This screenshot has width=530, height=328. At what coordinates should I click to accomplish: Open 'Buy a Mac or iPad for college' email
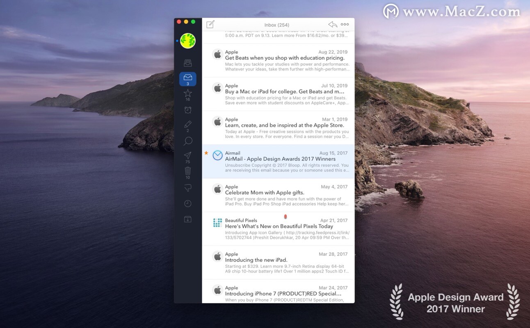pyautogui.click(x=278, y=94)
